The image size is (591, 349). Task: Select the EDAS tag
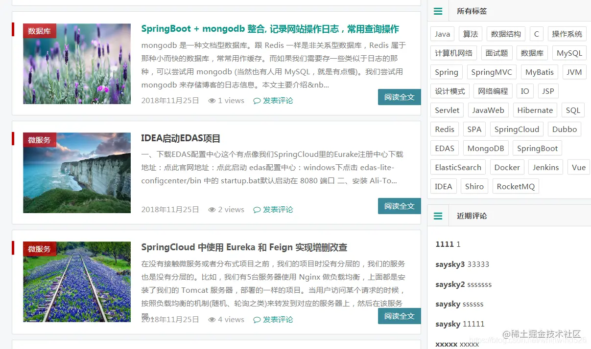pos(445,148)
